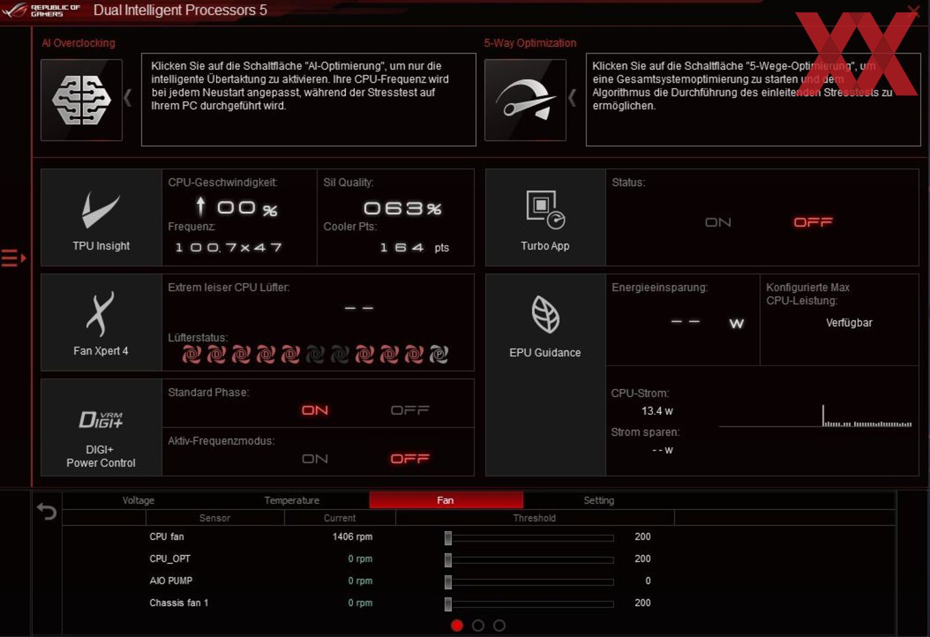This screenshot has height=637, width=930.
Task: Adjust the Chassis fan 1 threshold slider
Action: (448, 604)
